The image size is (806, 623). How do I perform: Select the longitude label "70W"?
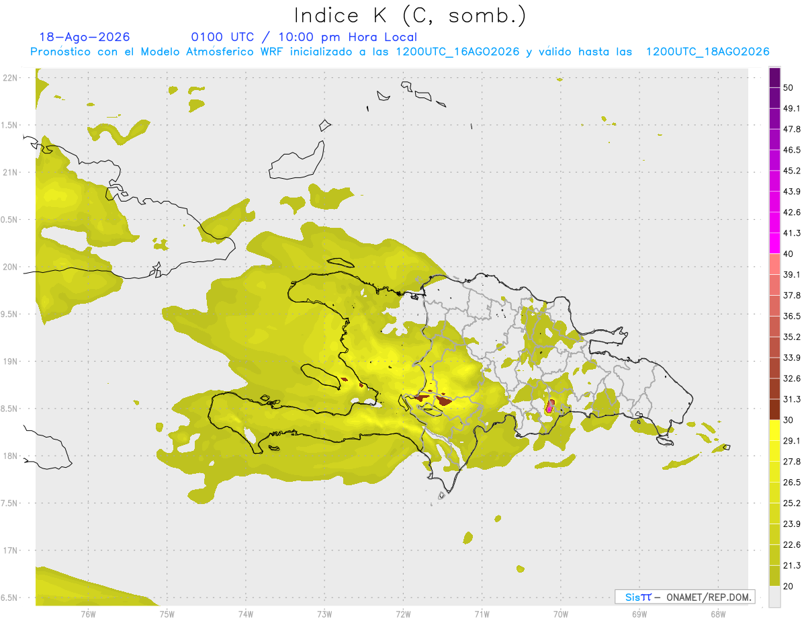561,614
